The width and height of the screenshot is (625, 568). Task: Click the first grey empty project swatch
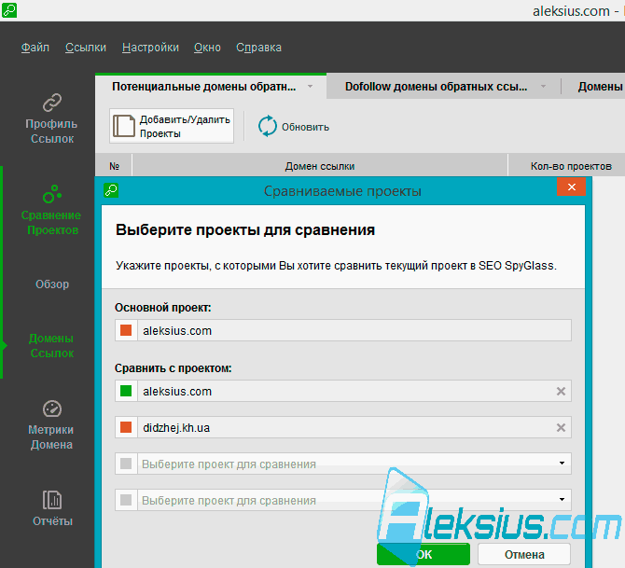pos(126,464)
